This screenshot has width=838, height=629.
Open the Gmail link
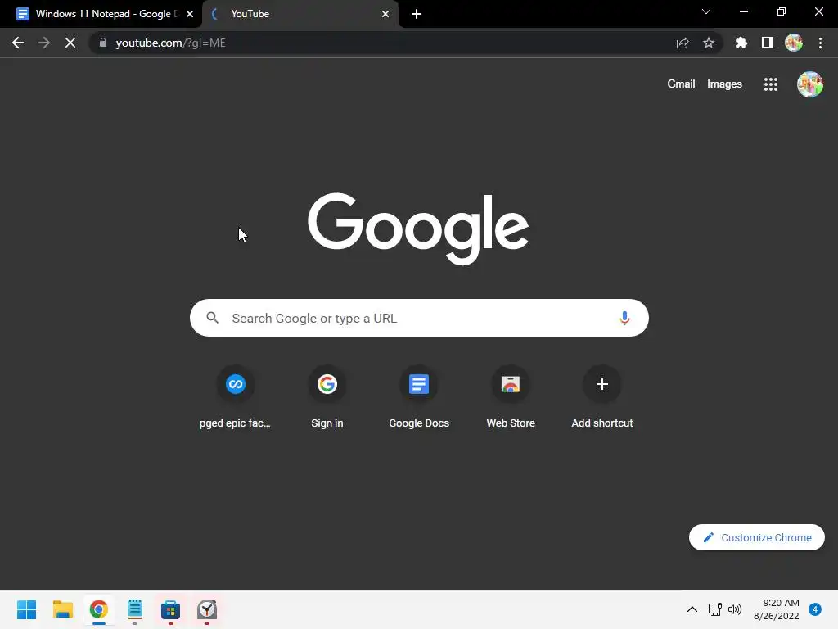pyautogui.click(x=681, y=84)
